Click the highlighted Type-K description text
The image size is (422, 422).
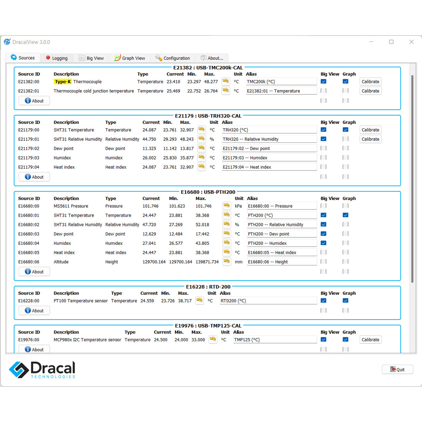coord(63,81)
